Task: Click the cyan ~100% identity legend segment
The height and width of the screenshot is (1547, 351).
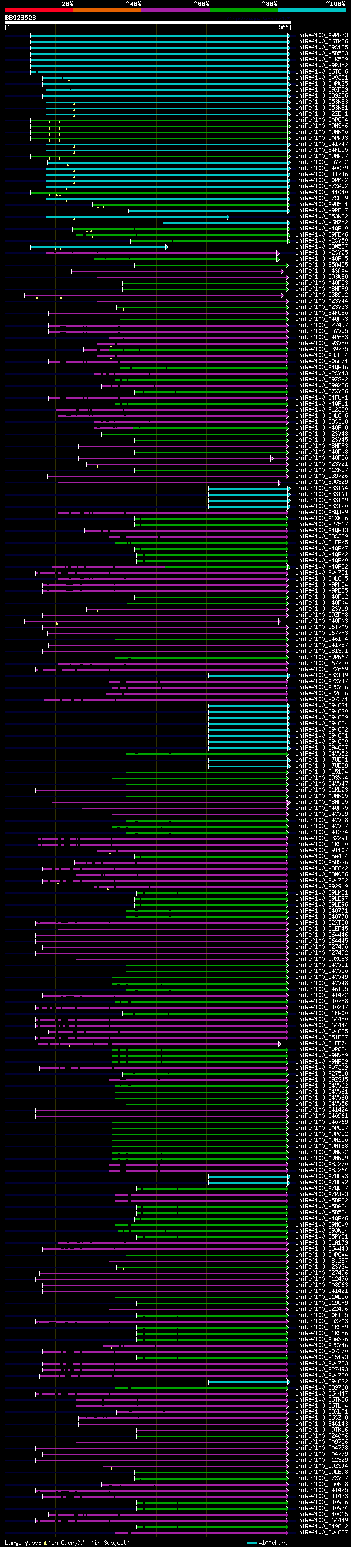Action: pyautogui.click(x=312, y=10)
